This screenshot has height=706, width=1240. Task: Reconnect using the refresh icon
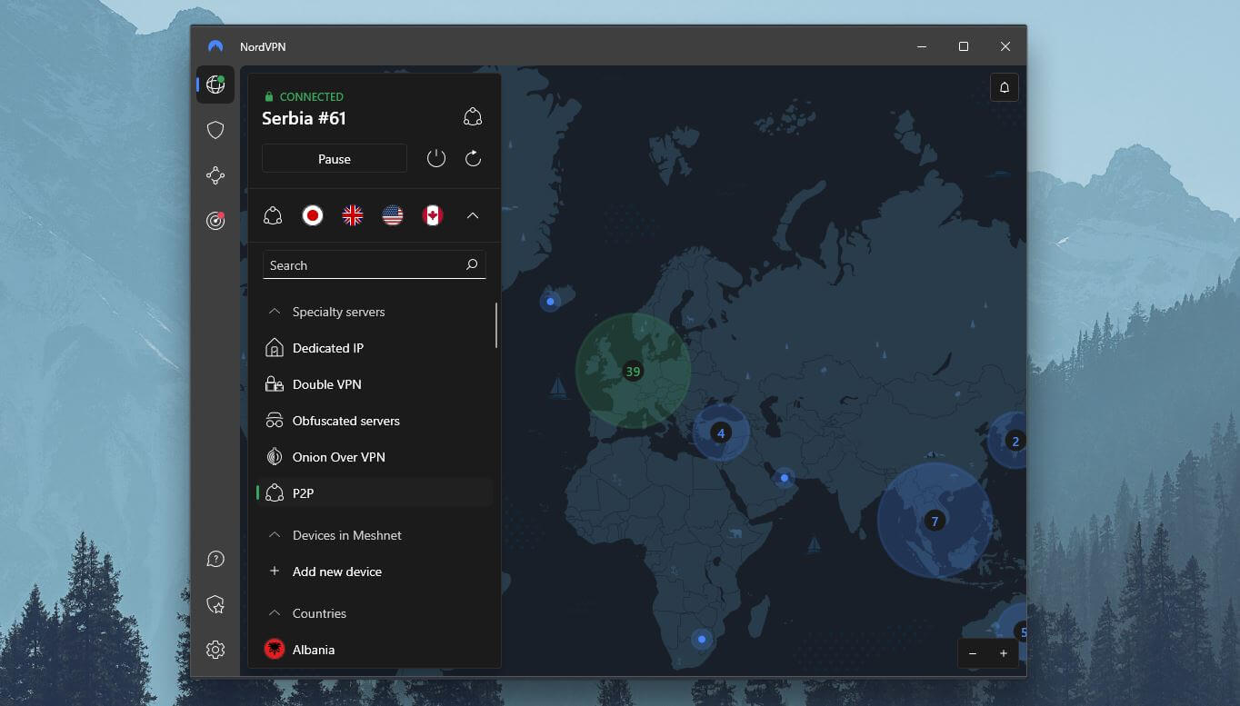[473, 159]
